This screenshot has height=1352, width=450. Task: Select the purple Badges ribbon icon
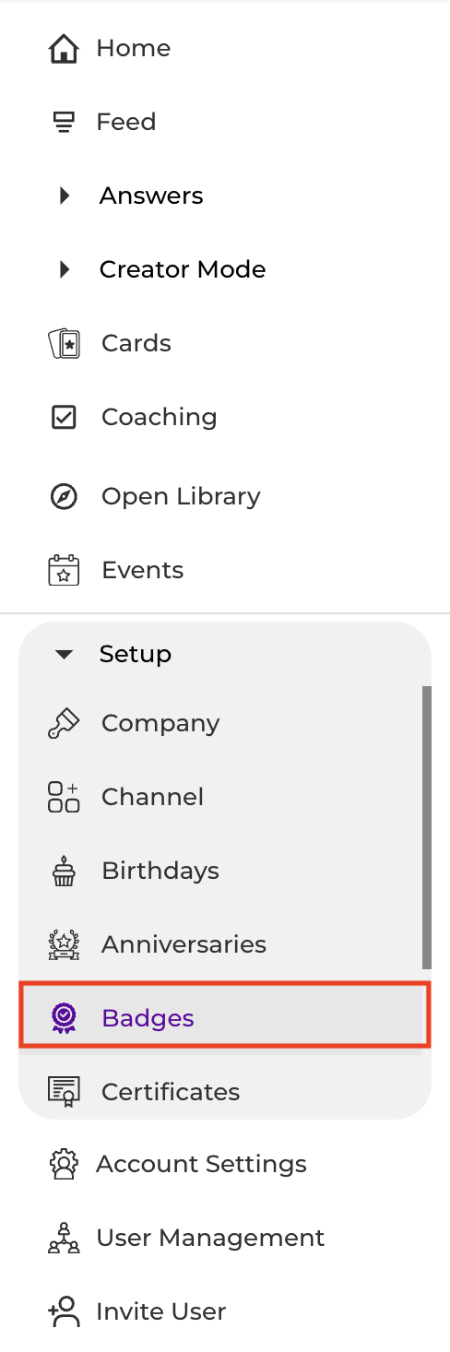64,1018
